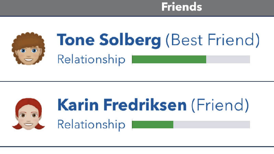Click green filled part of Karin's relationship bar
274x154 pixels.
pos(152,124)
